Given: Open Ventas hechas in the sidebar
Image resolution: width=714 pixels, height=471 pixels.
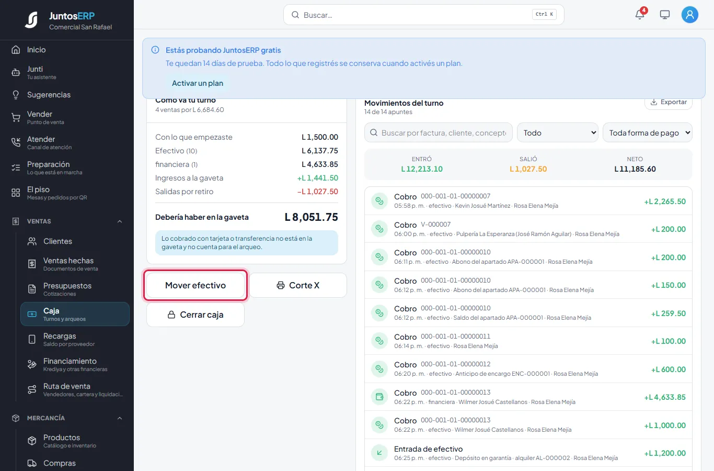Looking at the screenshot, I should [x=75, y=264].
